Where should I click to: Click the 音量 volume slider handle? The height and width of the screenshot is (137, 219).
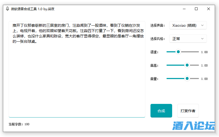187,79
